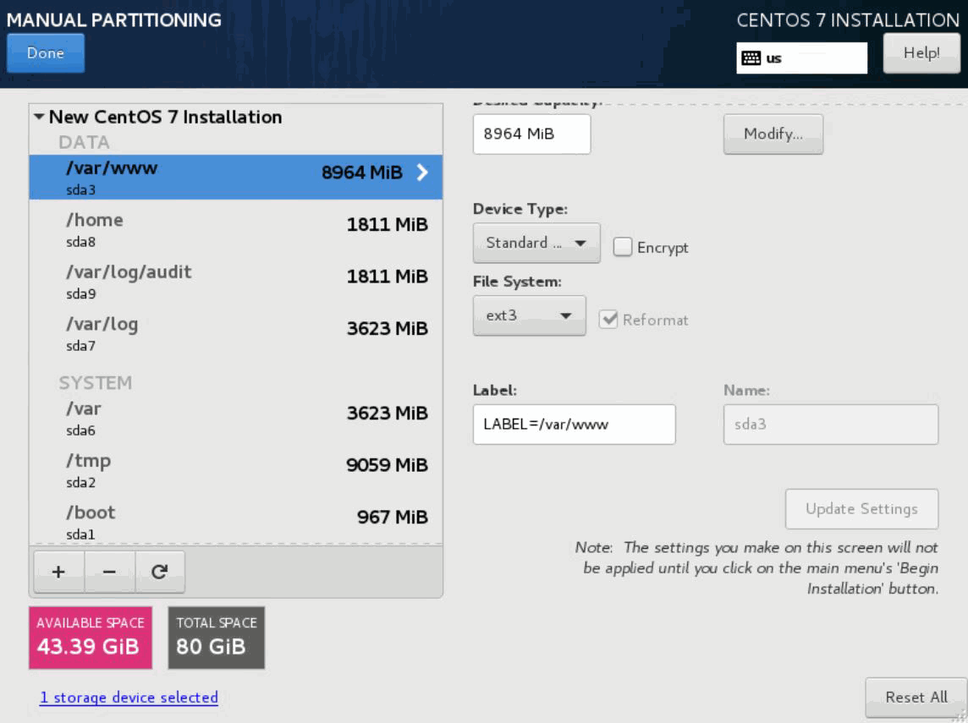968x723 pixels.
Task: Click the SYSTEM group heading
Action: (x=96, y=383)
